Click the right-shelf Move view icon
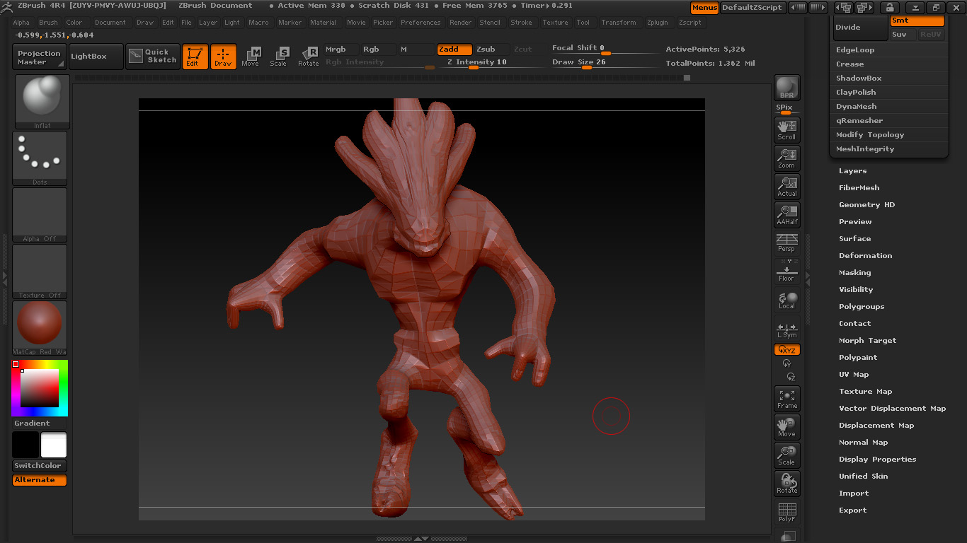 (786, 427)
